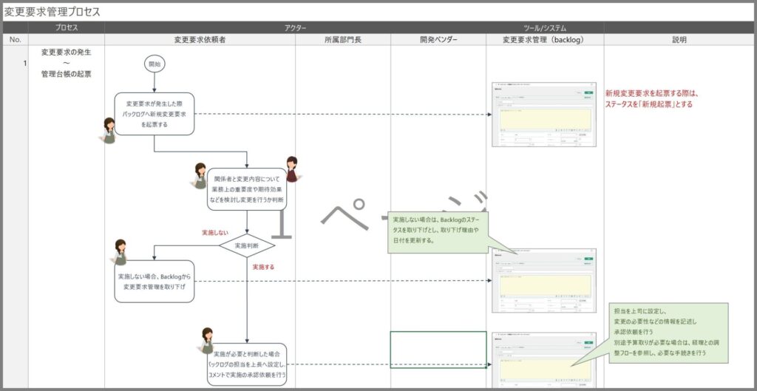Click the 開発ベンダー column header
Screen dimensions: 757x391
(x=438, y=39)
